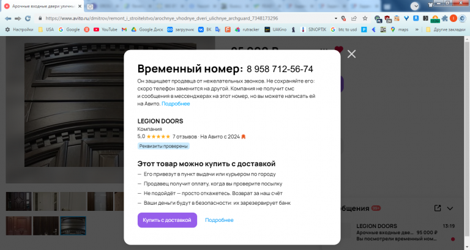
Task: Open the Другие закладки folder
Action: [446, 29]
